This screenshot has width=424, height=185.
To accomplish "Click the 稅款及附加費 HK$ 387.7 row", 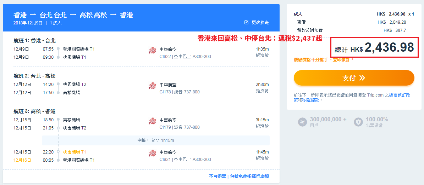I will tap(352, 30).
